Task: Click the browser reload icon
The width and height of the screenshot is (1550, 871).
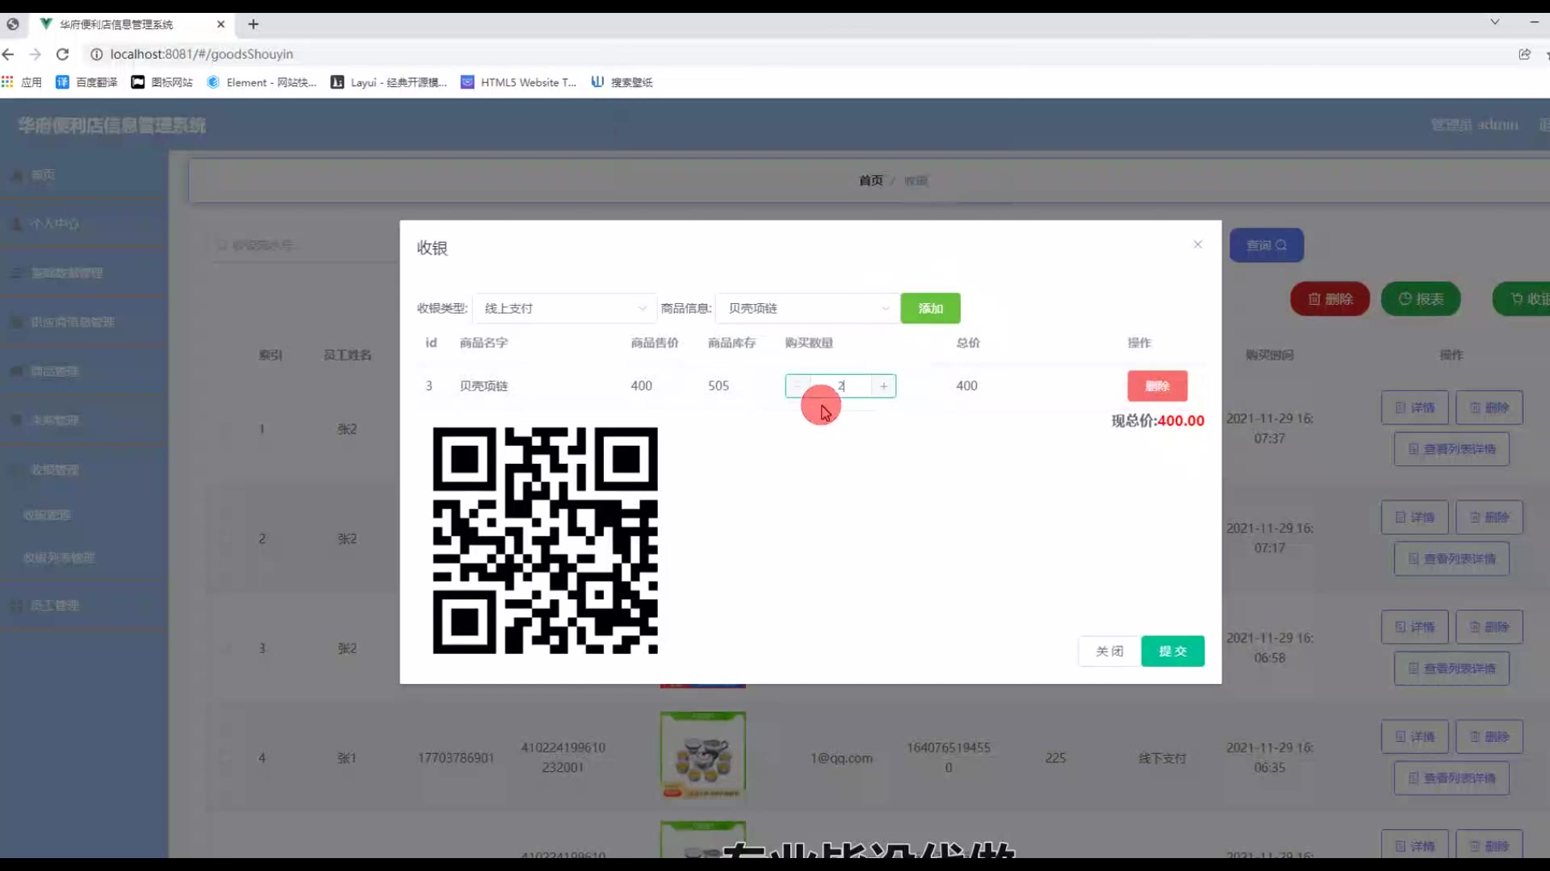Action: [62, 54]
